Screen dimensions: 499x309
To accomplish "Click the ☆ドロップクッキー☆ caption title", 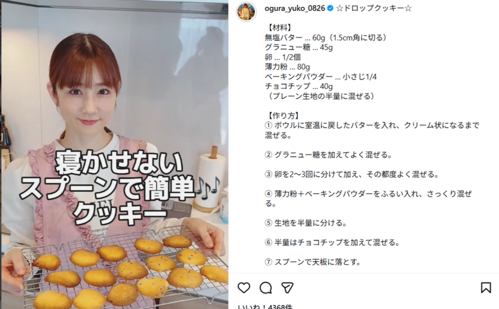I will (374, 8).
